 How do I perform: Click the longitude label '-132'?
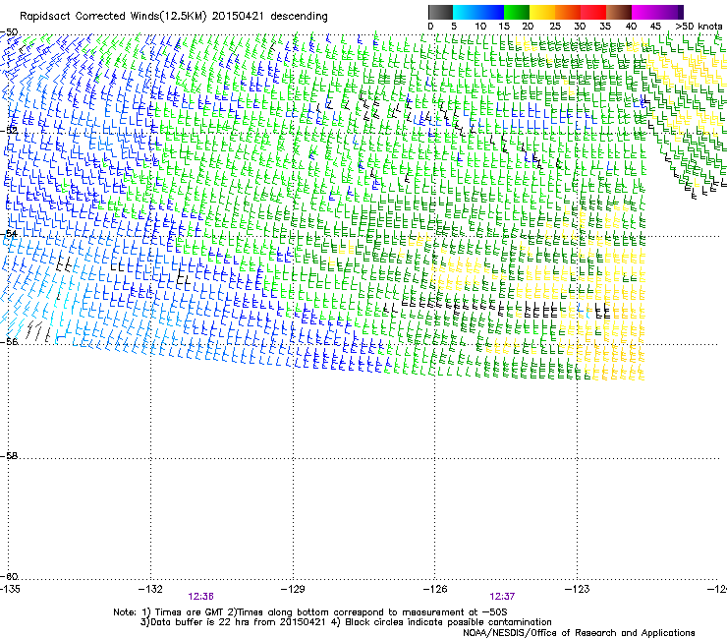click(x=150, y=589)
